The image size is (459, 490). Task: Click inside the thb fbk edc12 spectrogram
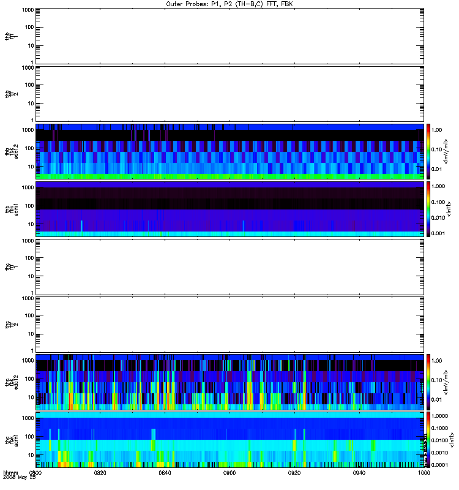pyautogui.click(x=229, y=151)
